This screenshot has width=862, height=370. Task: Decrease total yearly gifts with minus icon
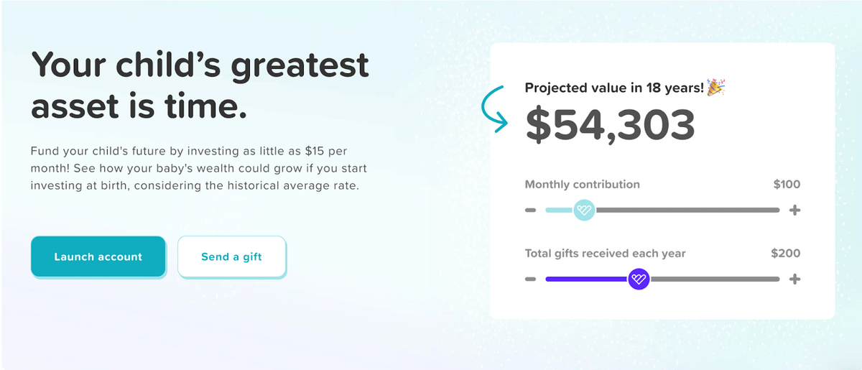(x=531, y=279)
